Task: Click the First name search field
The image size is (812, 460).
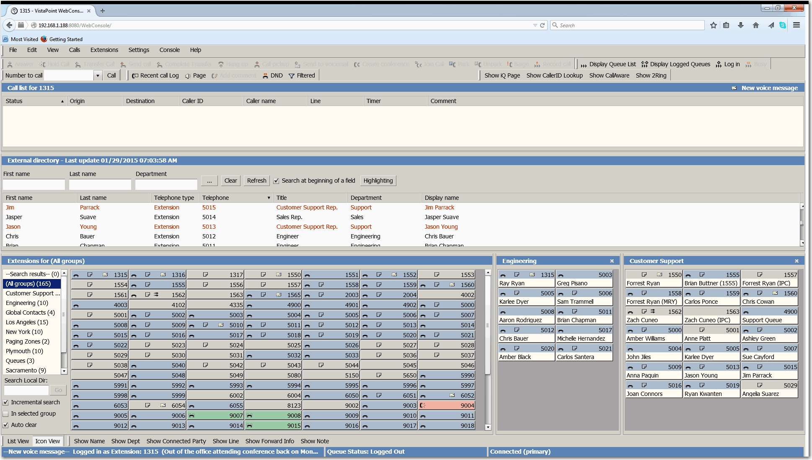Action: click(34, 184)
